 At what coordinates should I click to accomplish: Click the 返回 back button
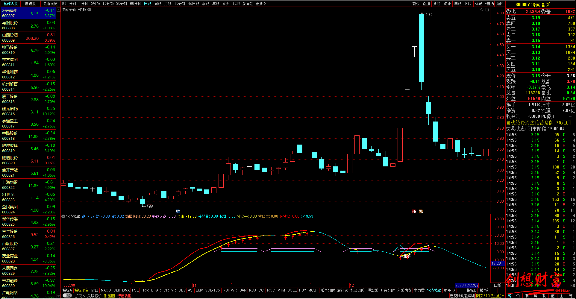click(x=500, y=4)
